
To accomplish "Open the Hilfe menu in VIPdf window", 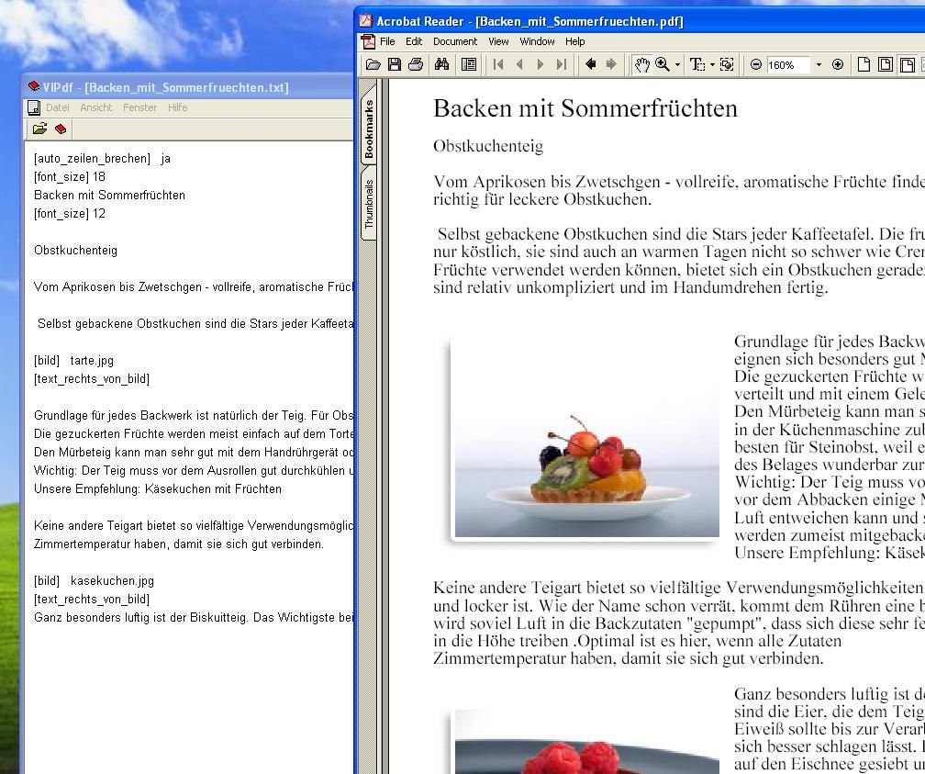I will point(178,107).
